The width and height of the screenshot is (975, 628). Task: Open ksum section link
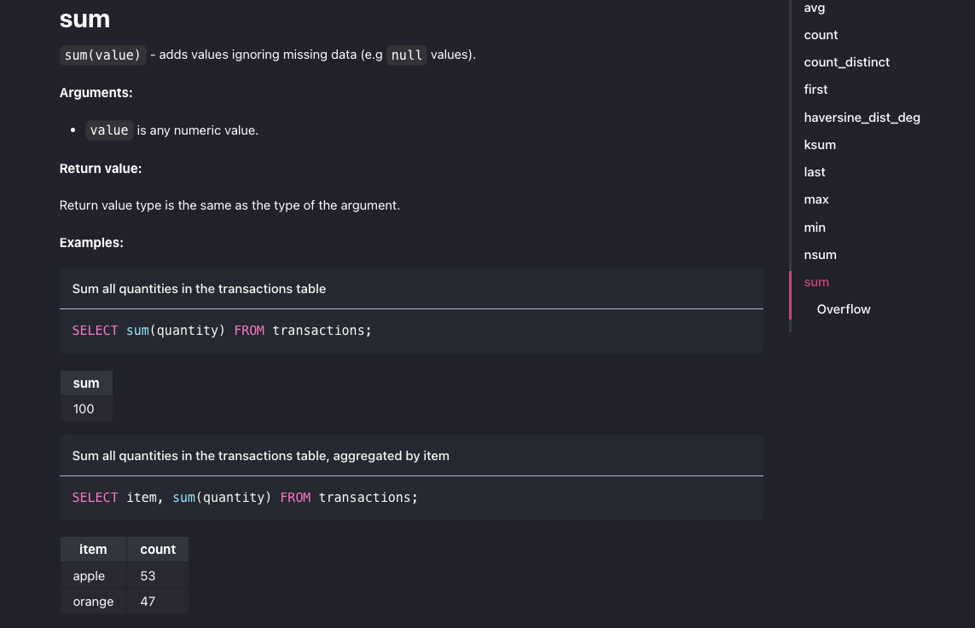click(x=820, y=146)
